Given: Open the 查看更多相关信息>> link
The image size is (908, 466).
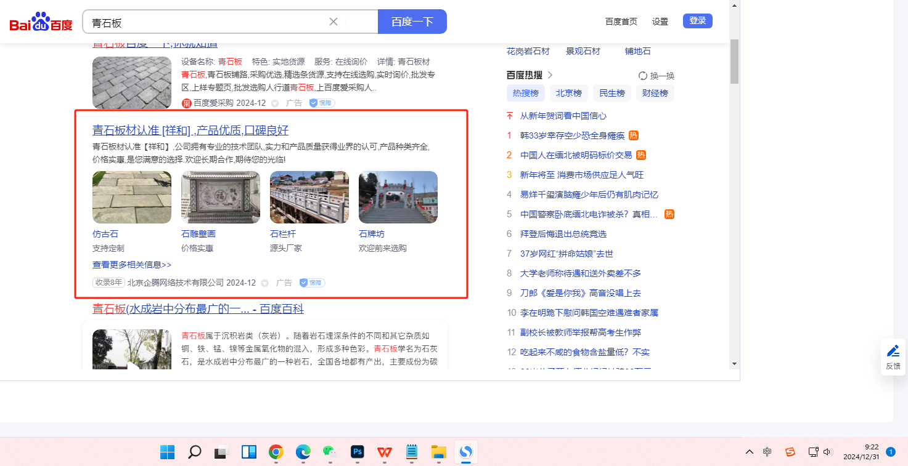Looking at the screenshot, I should click(x=132, y=265).
